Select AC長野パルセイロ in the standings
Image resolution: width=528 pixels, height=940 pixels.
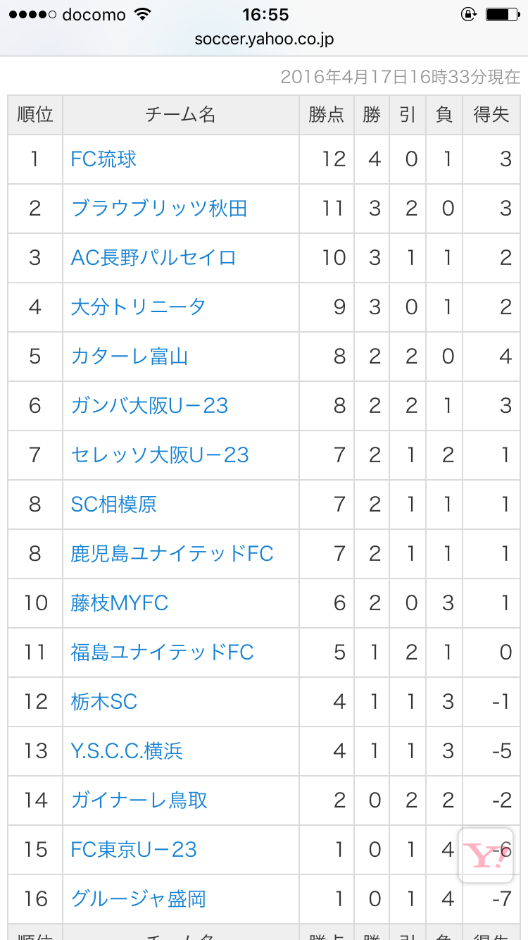pyautogui.click(x=153, y=258)
